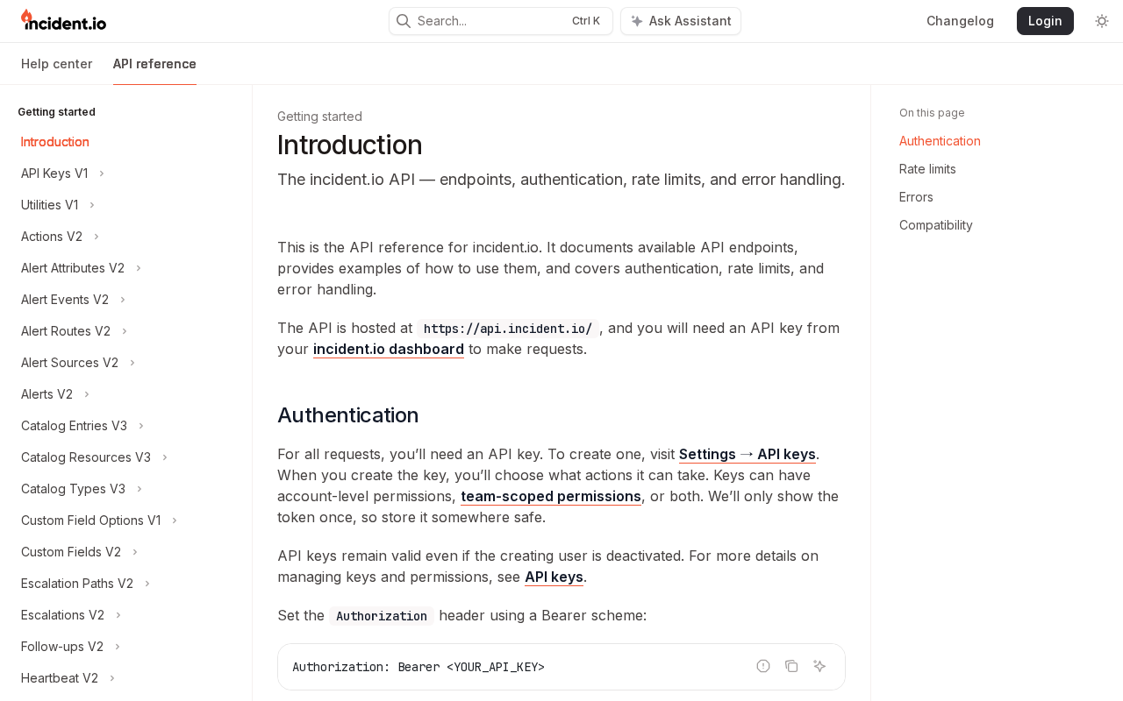Click the sparkle AI icon in code block
The height and width of the screenshot is (701, 1123).
pyautogui.click(x=819, y=666)
